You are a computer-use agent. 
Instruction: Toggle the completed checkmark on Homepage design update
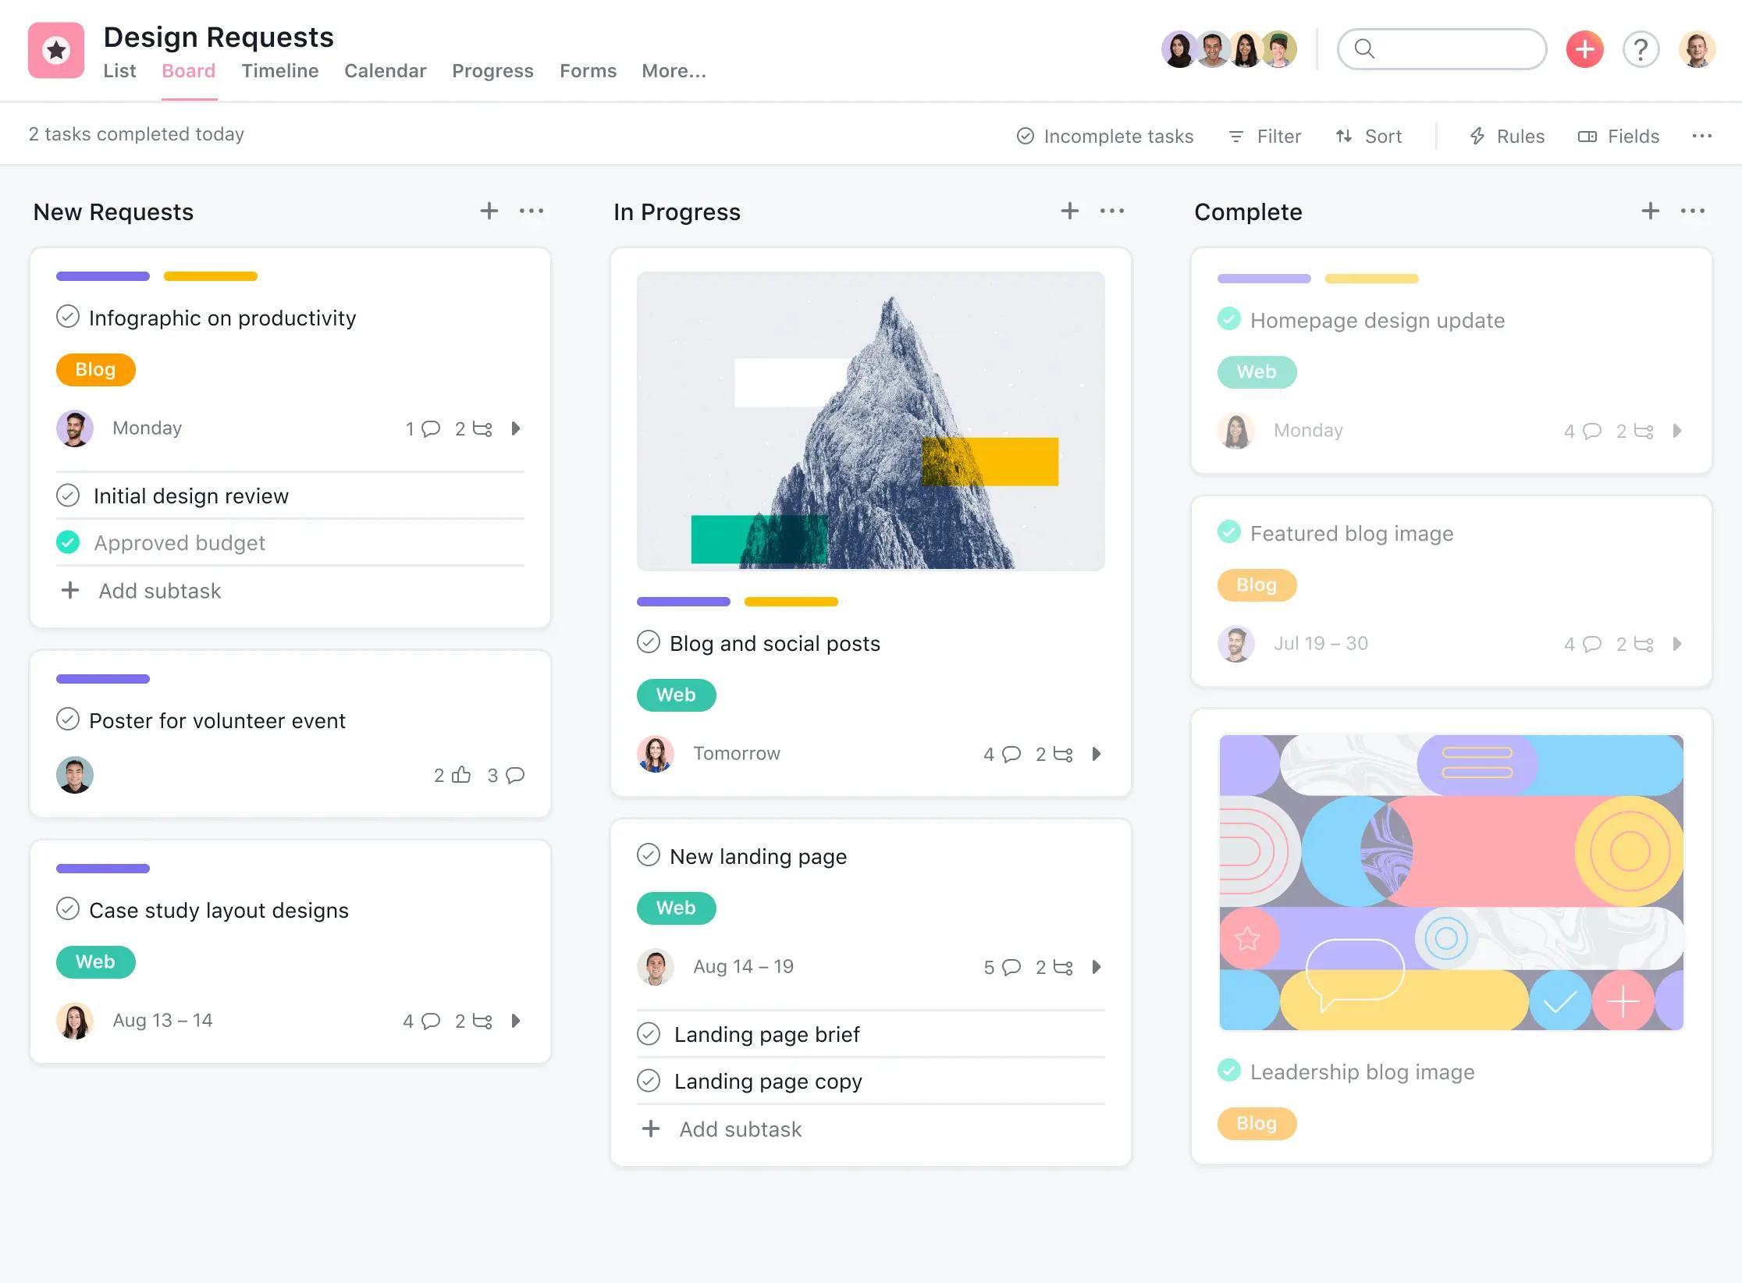1228,319
